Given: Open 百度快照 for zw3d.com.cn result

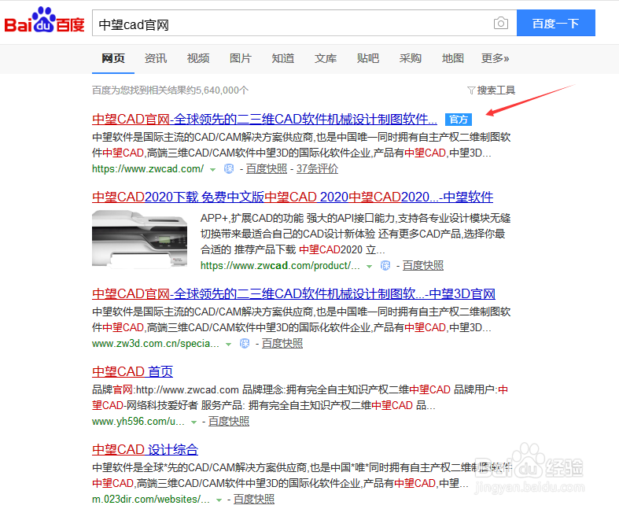Looking at the screenshot, I should [x=282, y=344].
